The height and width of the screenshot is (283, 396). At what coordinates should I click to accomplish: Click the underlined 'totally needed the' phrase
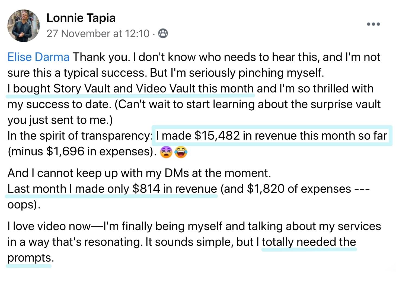click(x=309, y=242)
